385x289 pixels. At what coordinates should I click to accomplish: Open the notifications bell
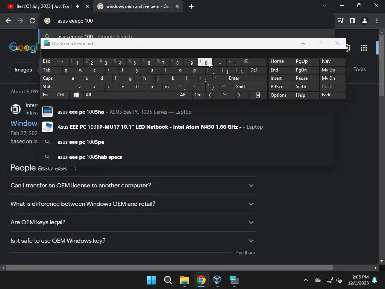[x=375, y=280]
